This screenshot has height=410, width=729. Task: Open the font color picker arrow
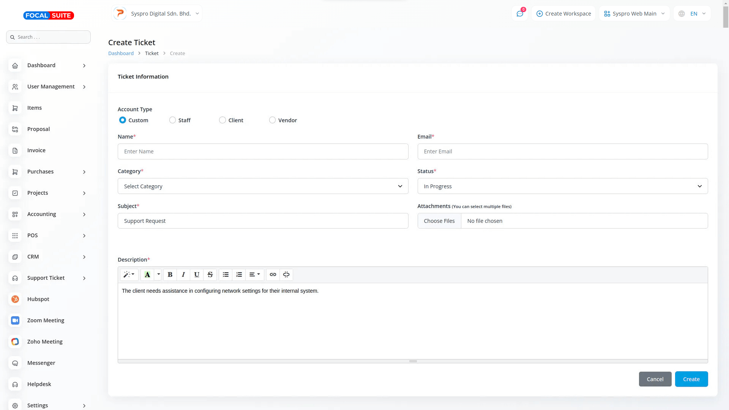(159, 274)
